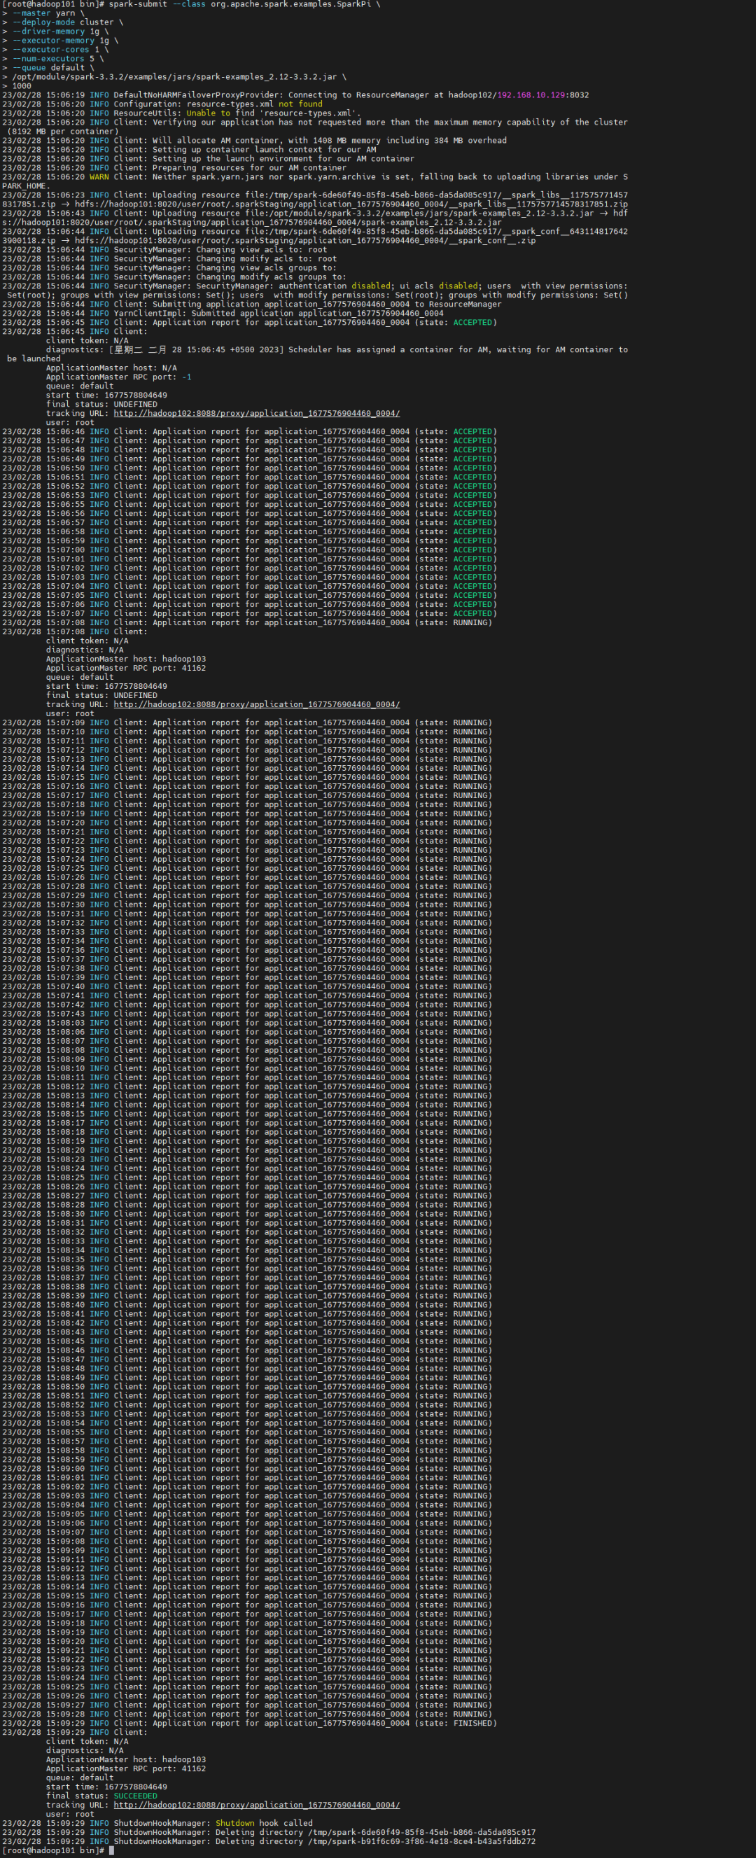Viewport: 756px width, 1858px height.
Task: Click the spark-examples jar path argument line
Action: click(x=174, y=76)
